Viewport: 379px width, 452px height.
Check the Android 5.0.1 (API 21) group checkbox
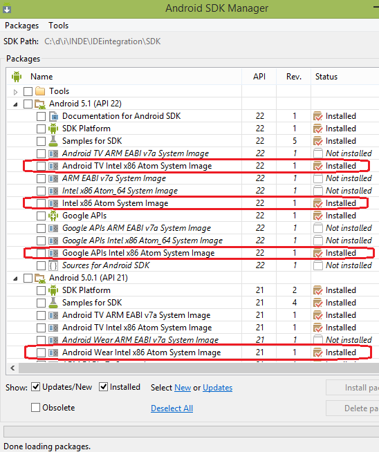[x=28, y=278]
